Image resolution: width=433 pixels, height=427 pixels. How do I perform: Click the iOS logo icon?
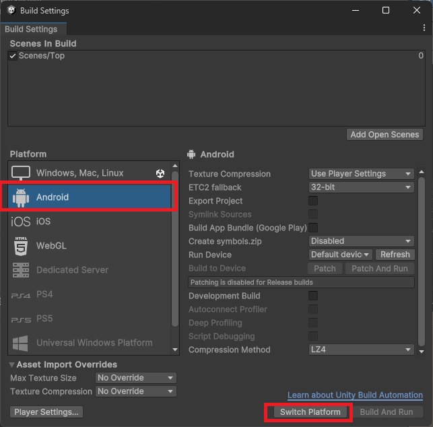click(x=21, y=222)
